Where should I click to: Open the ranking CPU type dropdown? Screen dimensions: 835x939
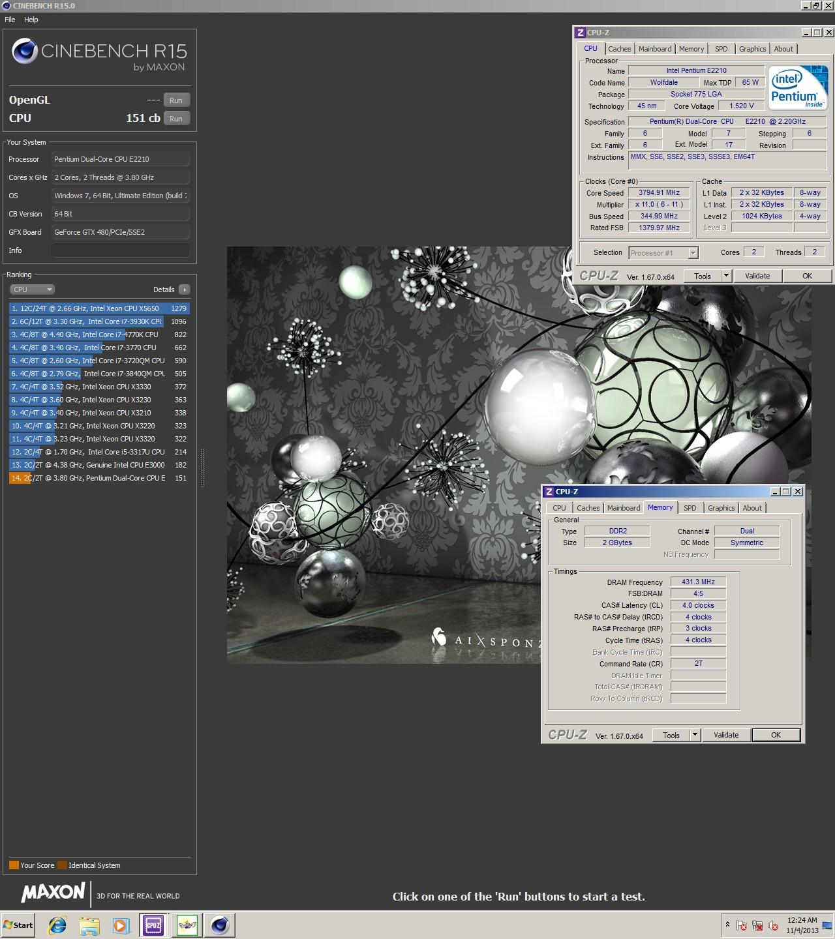pyautogui.click(x=32, y=290)
